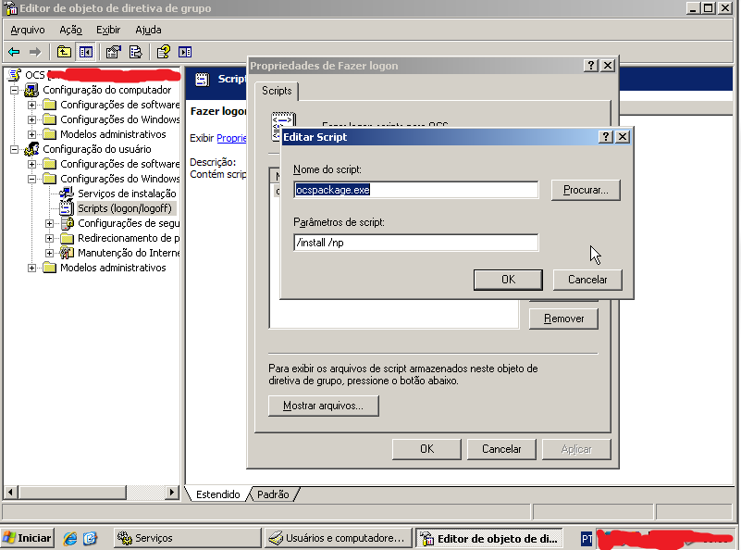Select the Up one level toolbar icon
Screen dimensions: 741x550
[x=64, y=51]
